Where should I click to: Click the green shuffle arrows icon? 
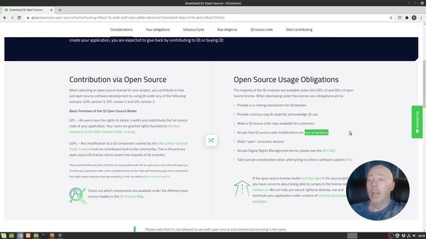point(211,140)
